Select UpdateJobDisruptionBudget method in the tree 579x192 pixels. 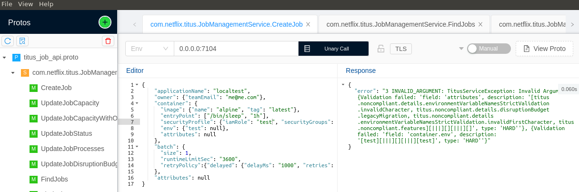[79, 164]
